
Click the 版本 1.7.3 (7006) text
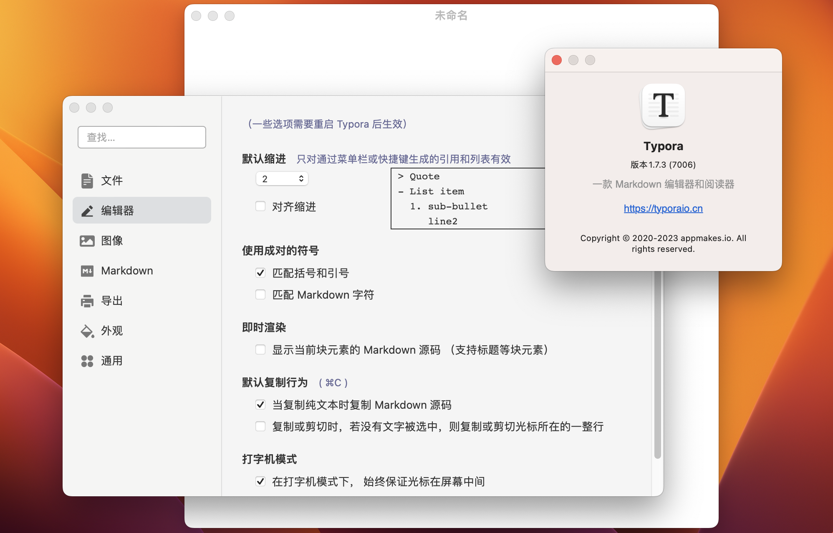tap(663, 165)
